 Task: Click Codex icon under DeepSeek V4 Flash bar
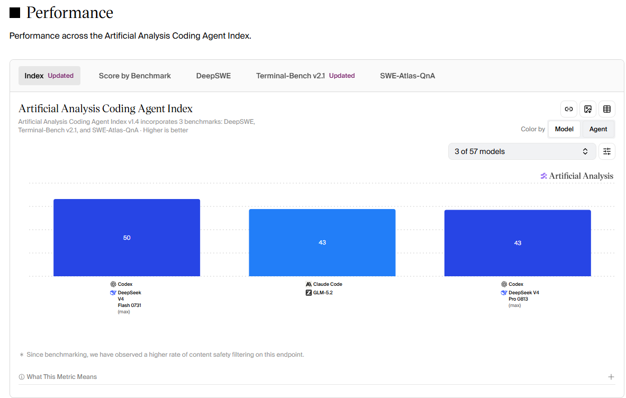coord(113,284)
